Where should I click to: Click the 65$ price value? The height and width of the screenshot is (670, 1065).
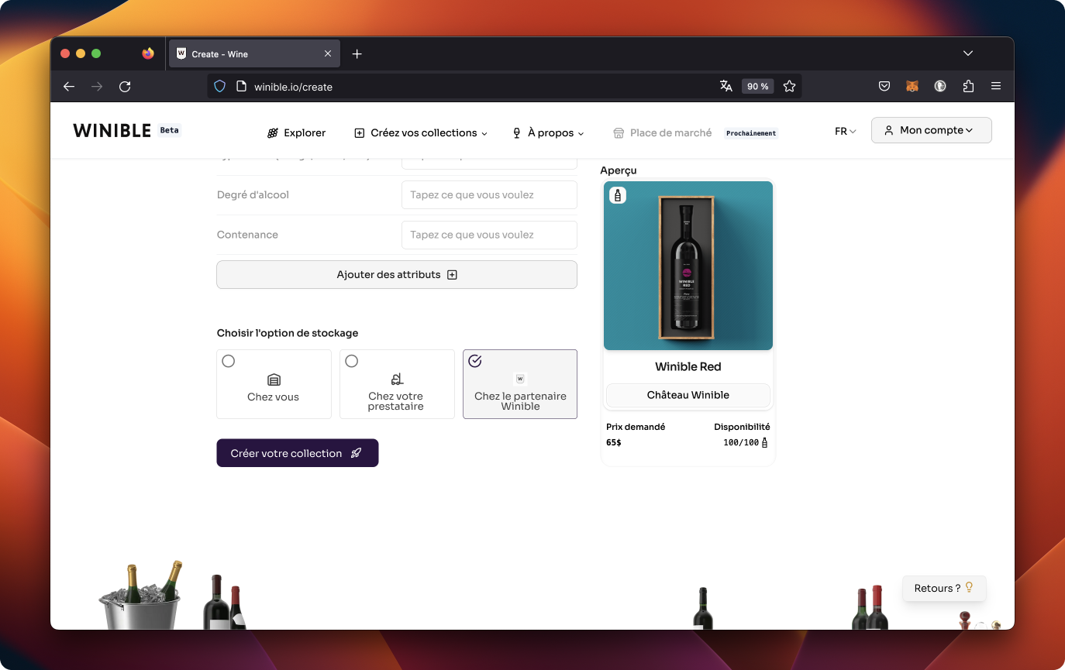click(x=614, y=442)
